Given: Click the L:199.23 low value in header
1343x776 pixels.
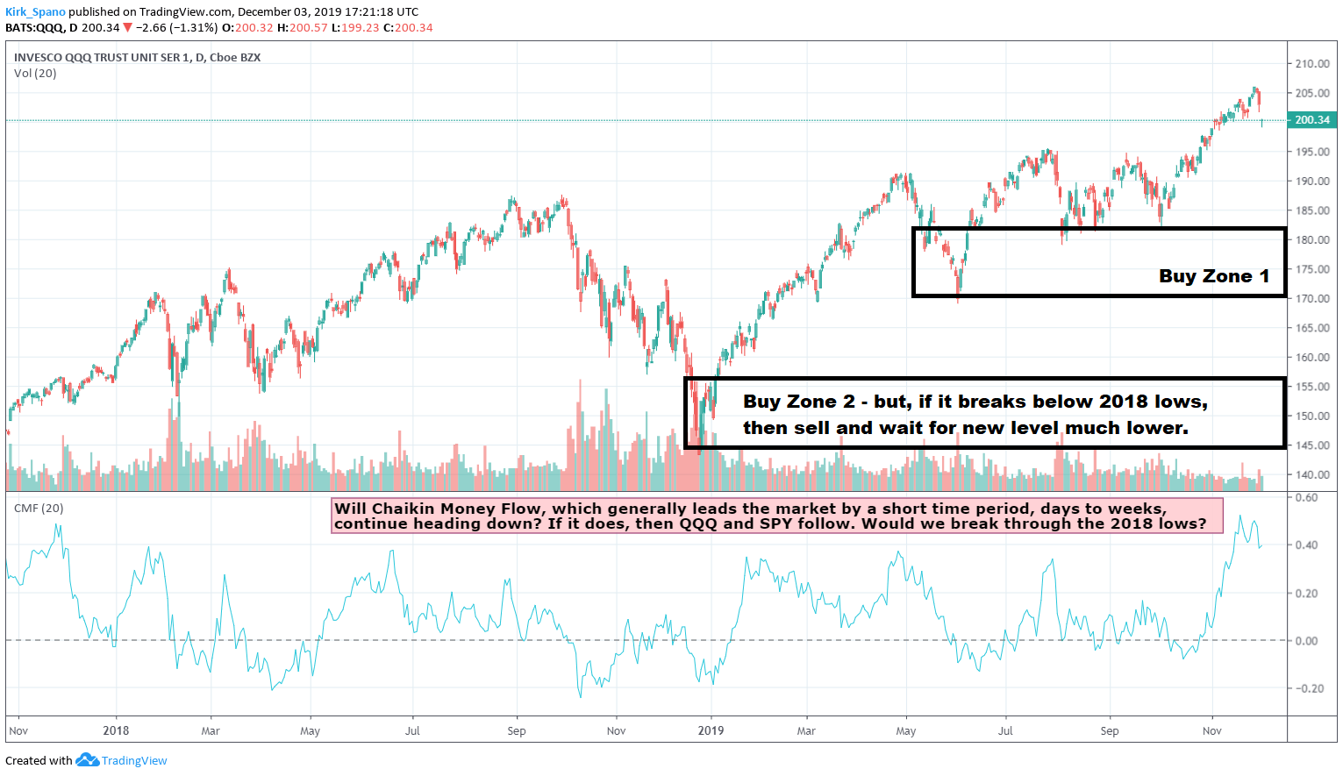Looking at the screenshot, I should 355,27.
